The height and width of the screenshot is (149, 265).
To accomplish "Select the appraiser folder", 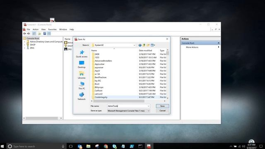I will (x=99, y=67).
